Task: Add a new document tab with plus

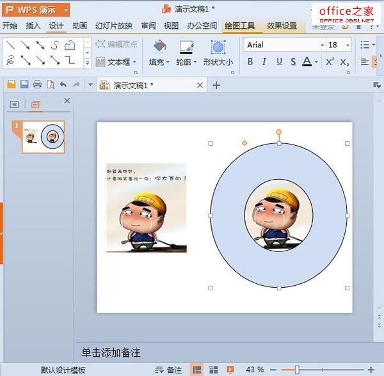Action: coord(216,85)
